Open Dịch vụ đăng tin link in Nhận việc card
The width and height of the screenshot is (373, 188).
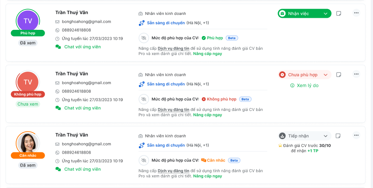173,48
